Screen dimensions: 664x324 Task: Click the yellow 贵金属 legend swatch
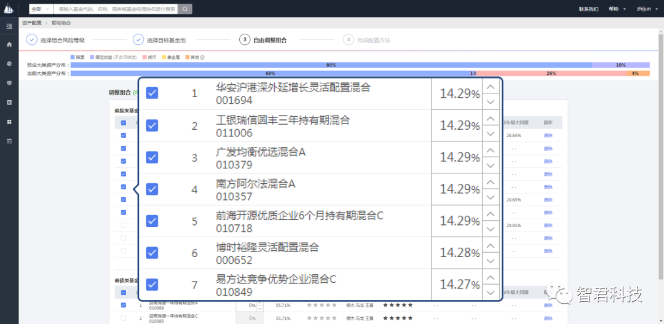[164, 57]
